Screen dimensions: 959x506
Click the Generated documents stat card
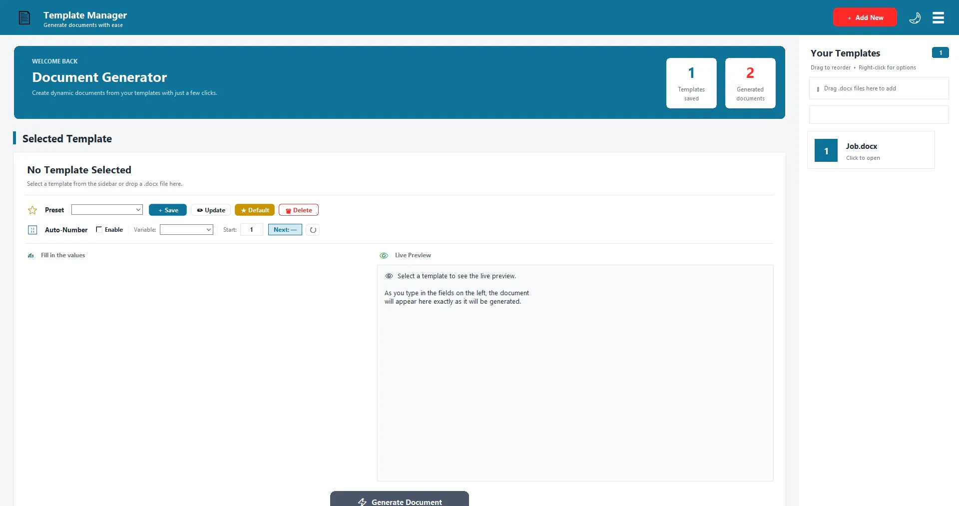pos(750,83)
